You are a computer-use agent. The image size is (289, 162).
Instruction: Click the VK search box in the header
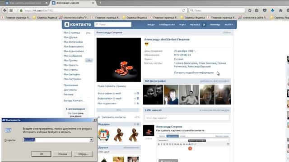coord(113,24)
